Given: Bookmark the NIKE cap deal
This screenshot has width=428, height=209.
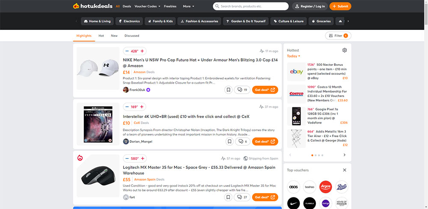Looking at the screenshot, I should coord(229,90).
